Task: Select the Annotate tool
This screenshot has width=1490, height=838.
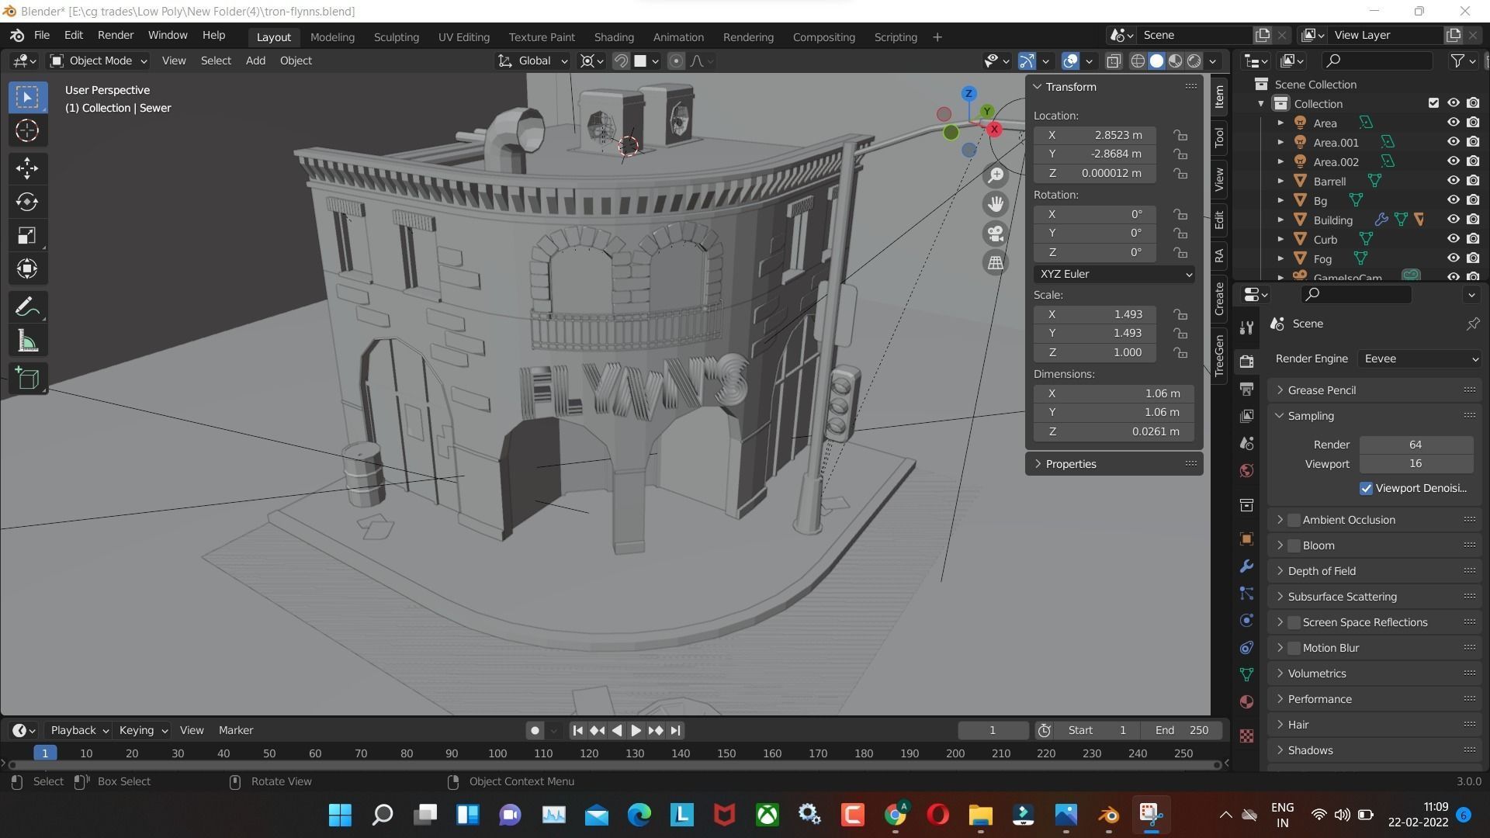Action: coord(27,307)
